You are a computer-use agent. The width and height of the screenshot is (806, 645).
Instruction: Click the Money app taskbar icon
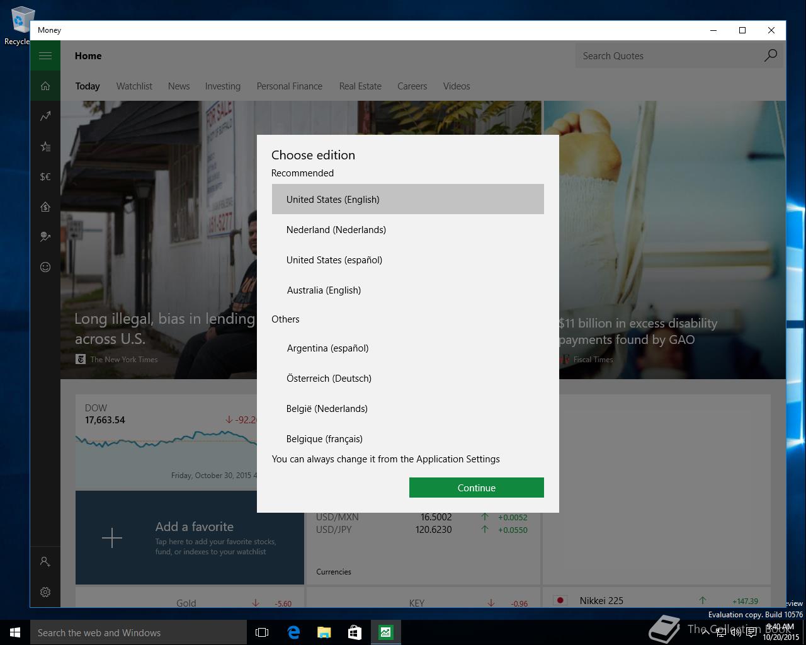point(385,632)
